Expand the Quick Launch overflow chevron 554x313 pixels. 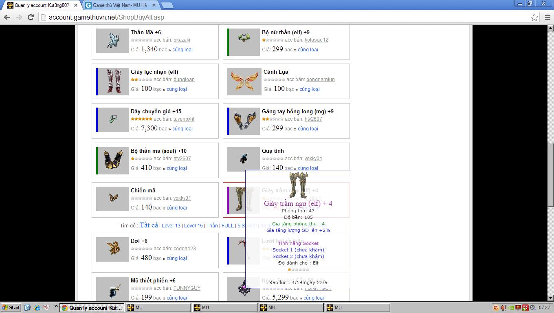[x=56, y=307]
